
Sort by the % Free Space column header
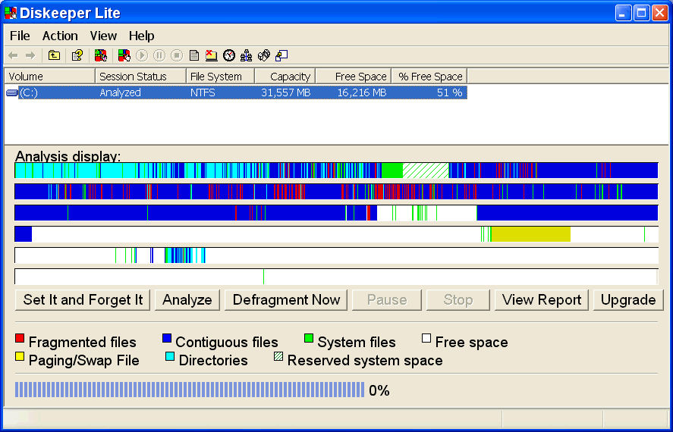click(x=429, y=77)
